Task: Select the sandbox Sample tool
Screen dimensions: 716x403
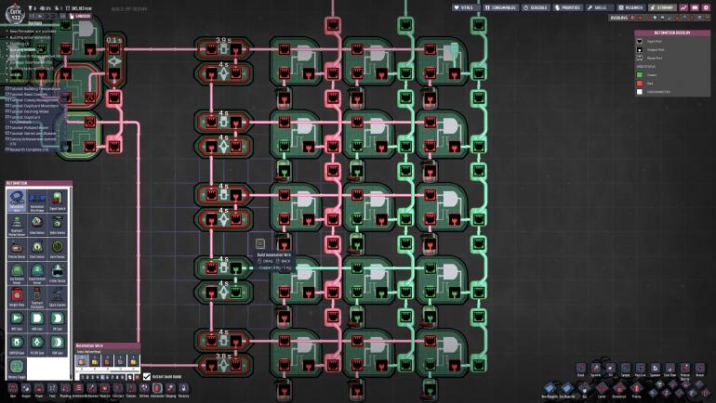Action: tap(626, 369)
